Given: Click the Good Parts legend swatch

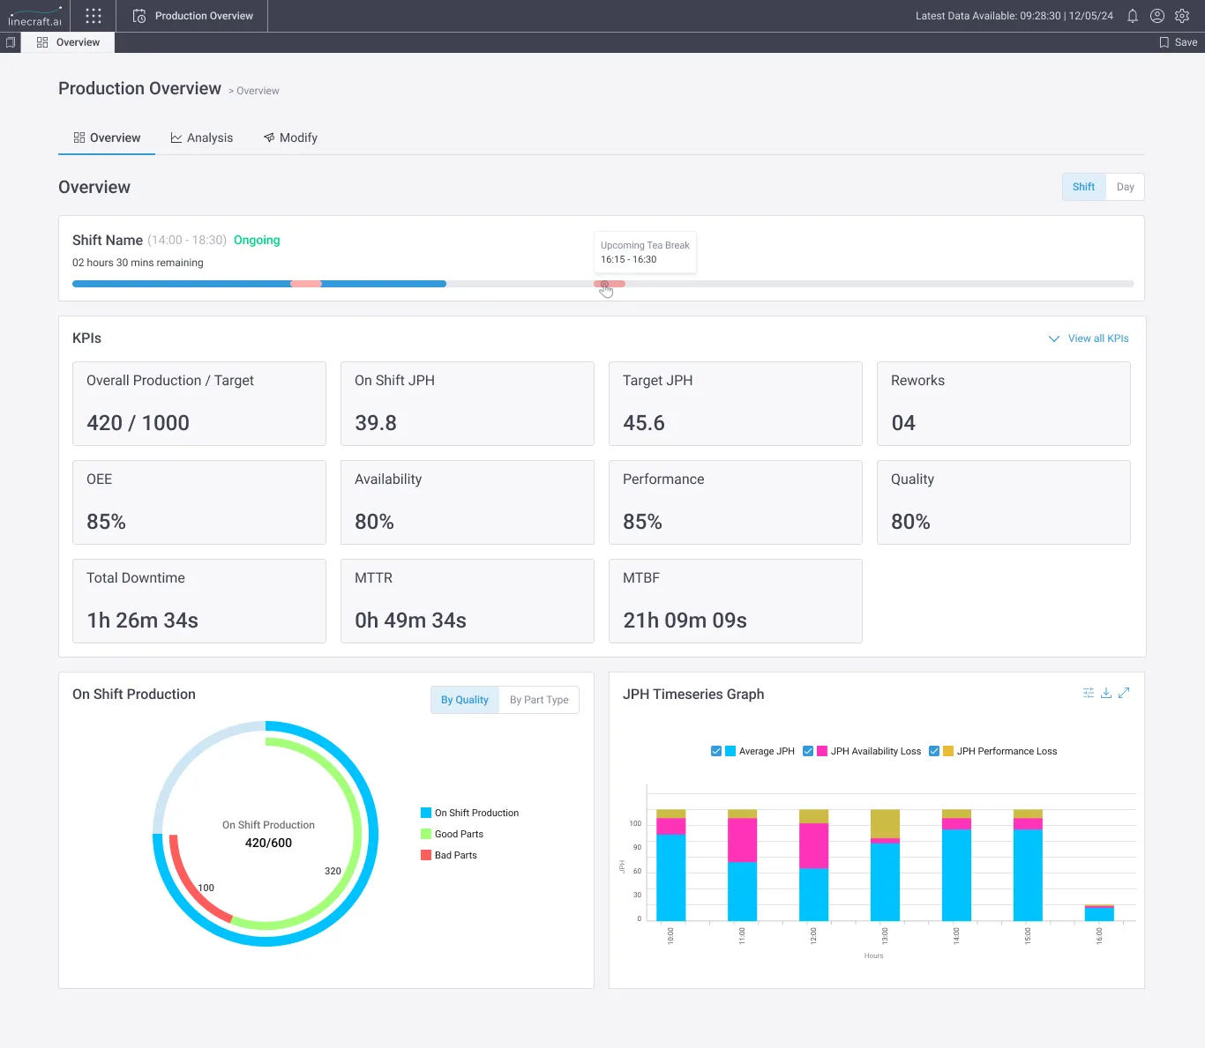Looking at the screenshot, I should (426, 834).
